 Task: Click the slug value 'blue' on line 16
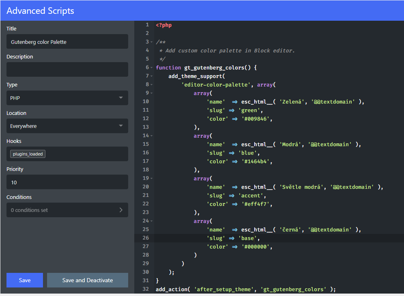click(x=247, y=153)
